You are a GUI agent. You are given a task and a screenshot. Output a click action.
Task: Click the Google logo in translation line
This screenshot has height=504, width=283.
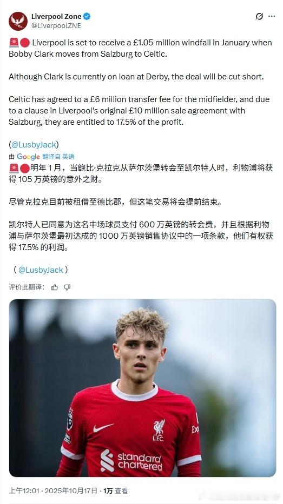28,157
